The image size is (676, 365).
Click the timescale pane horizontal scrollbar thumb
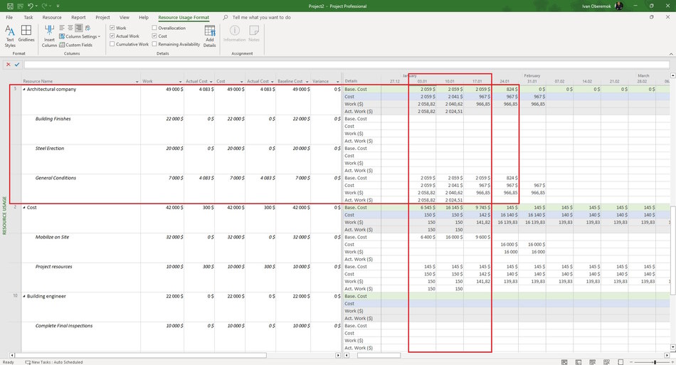[x=379, y=356]
